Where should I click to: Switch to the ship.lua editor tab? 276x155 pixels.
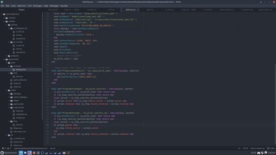pos(150,9)
